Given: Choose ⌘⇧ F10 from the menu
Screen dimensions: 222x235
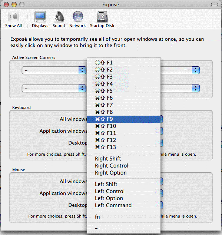Looking at the screenshot, I should coord(124,126).
